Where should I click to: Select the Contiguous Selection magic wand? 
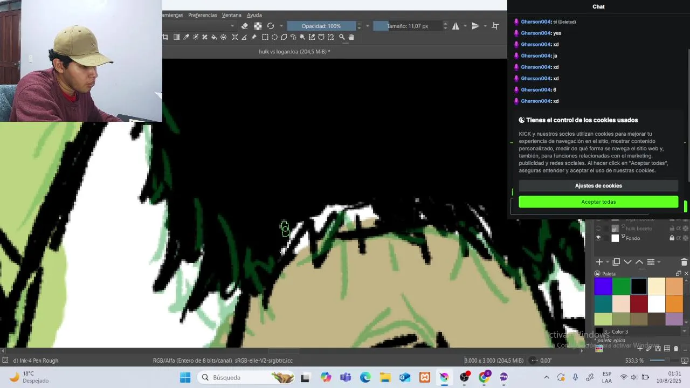(x=302, y=37)
